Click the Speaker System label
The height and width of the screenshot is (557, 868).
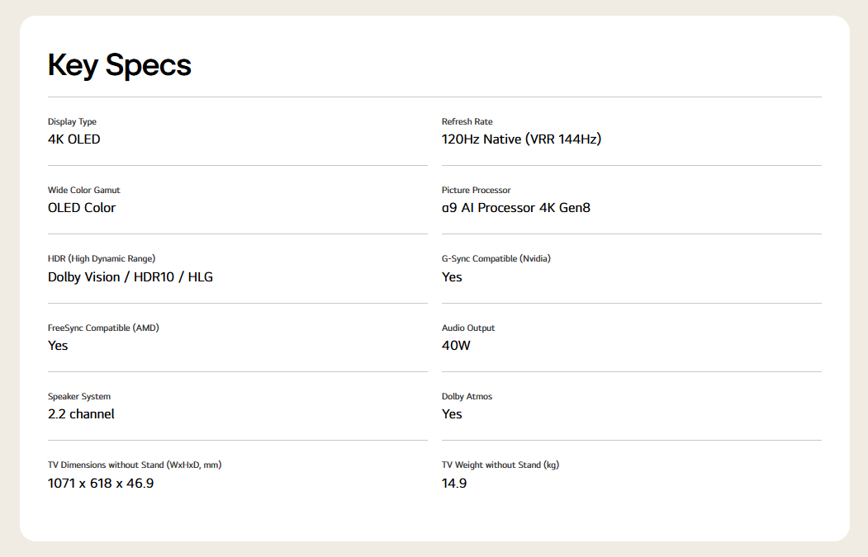pyautogui.click(x=79, y=396)
